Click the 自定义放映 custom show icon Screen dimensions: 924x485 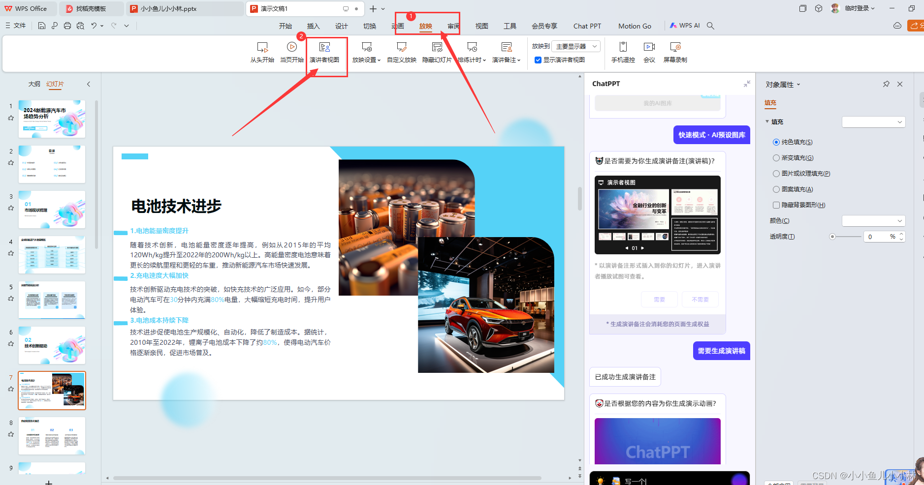(x=401, y=47)
